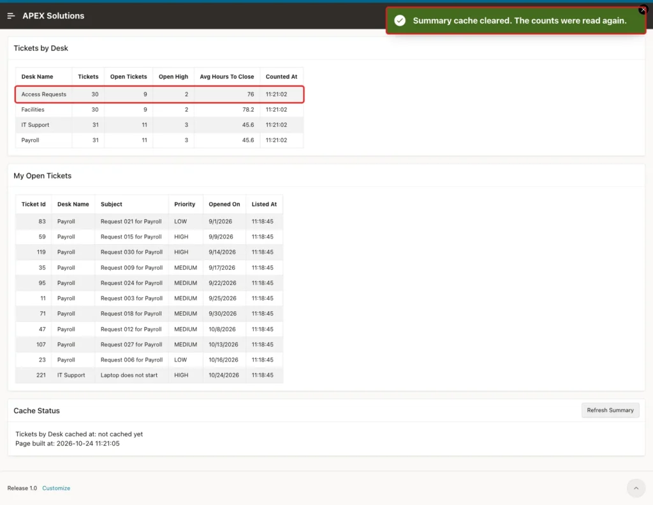
Task: Click the Priority column header
Action: point(184,204)
